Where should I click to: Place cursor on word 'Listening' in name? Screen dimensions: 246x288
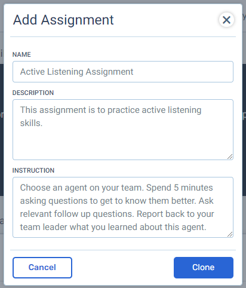pyautogui.click(x=65, y=72)
